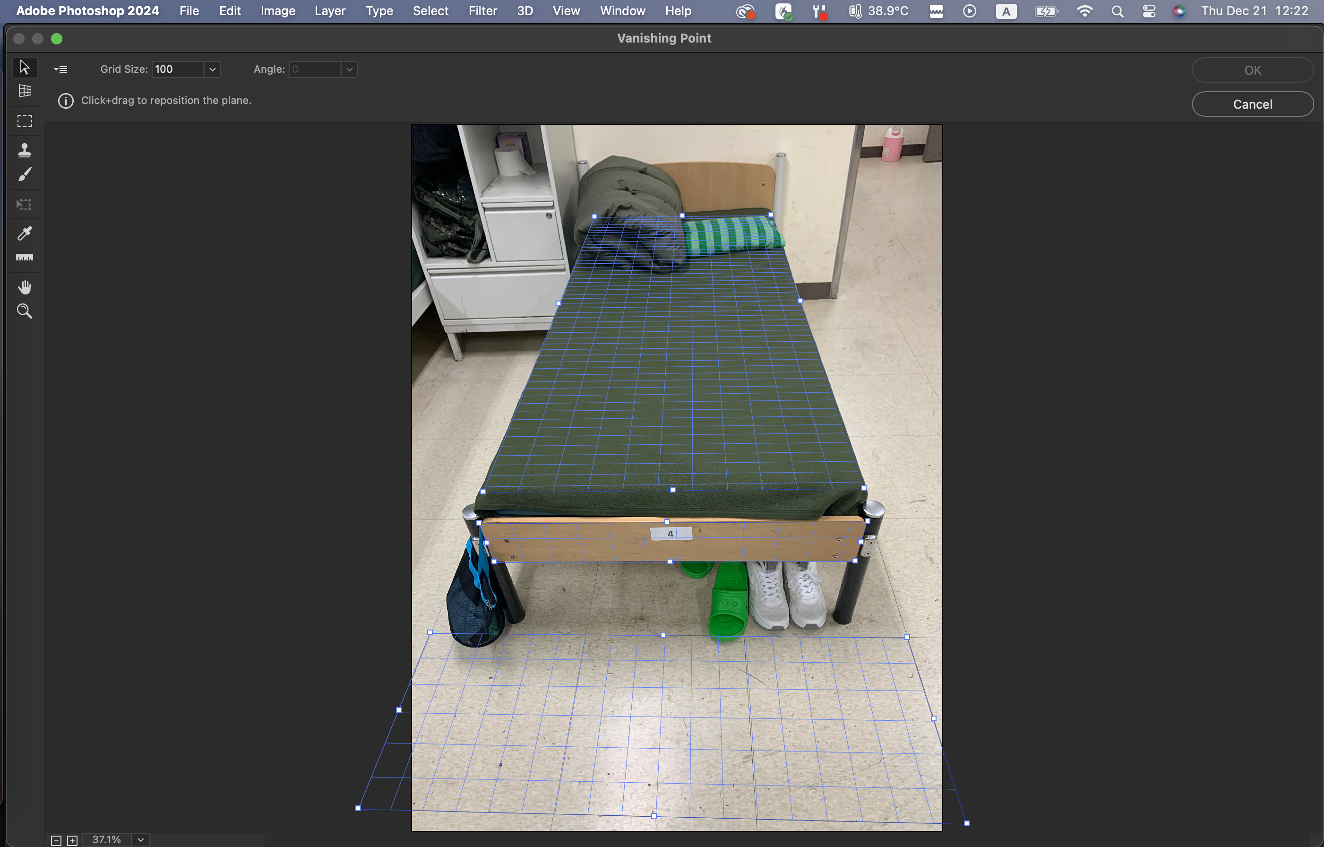This screenshot has width=1324, height=847.
Task: Click the Grid Size input field
Action: coord(178,69)
